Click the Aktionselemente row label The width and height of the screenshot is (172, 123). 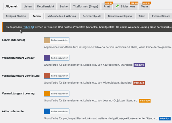13,111
